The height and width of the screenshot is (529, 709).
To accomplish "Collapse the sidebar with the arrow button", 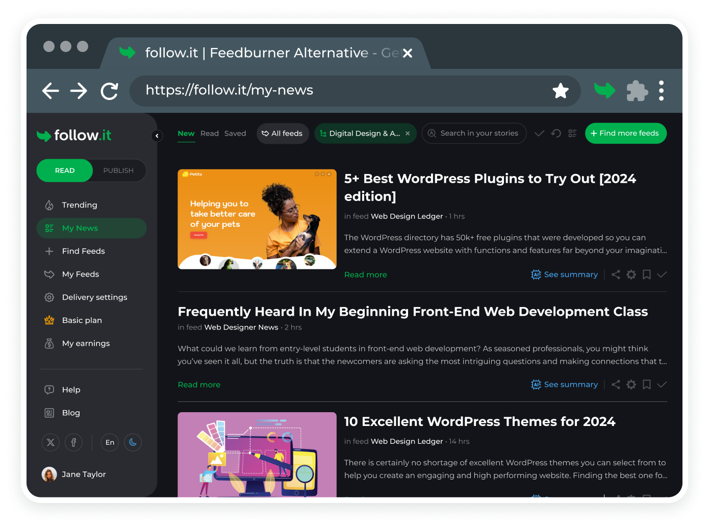I will [x=157, y=136].
